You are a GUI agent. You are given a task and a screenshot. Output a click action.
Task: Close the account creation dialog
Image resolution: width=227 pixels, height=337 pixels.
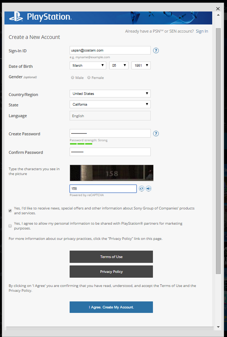pyautogui.click(x=218, y=9)
